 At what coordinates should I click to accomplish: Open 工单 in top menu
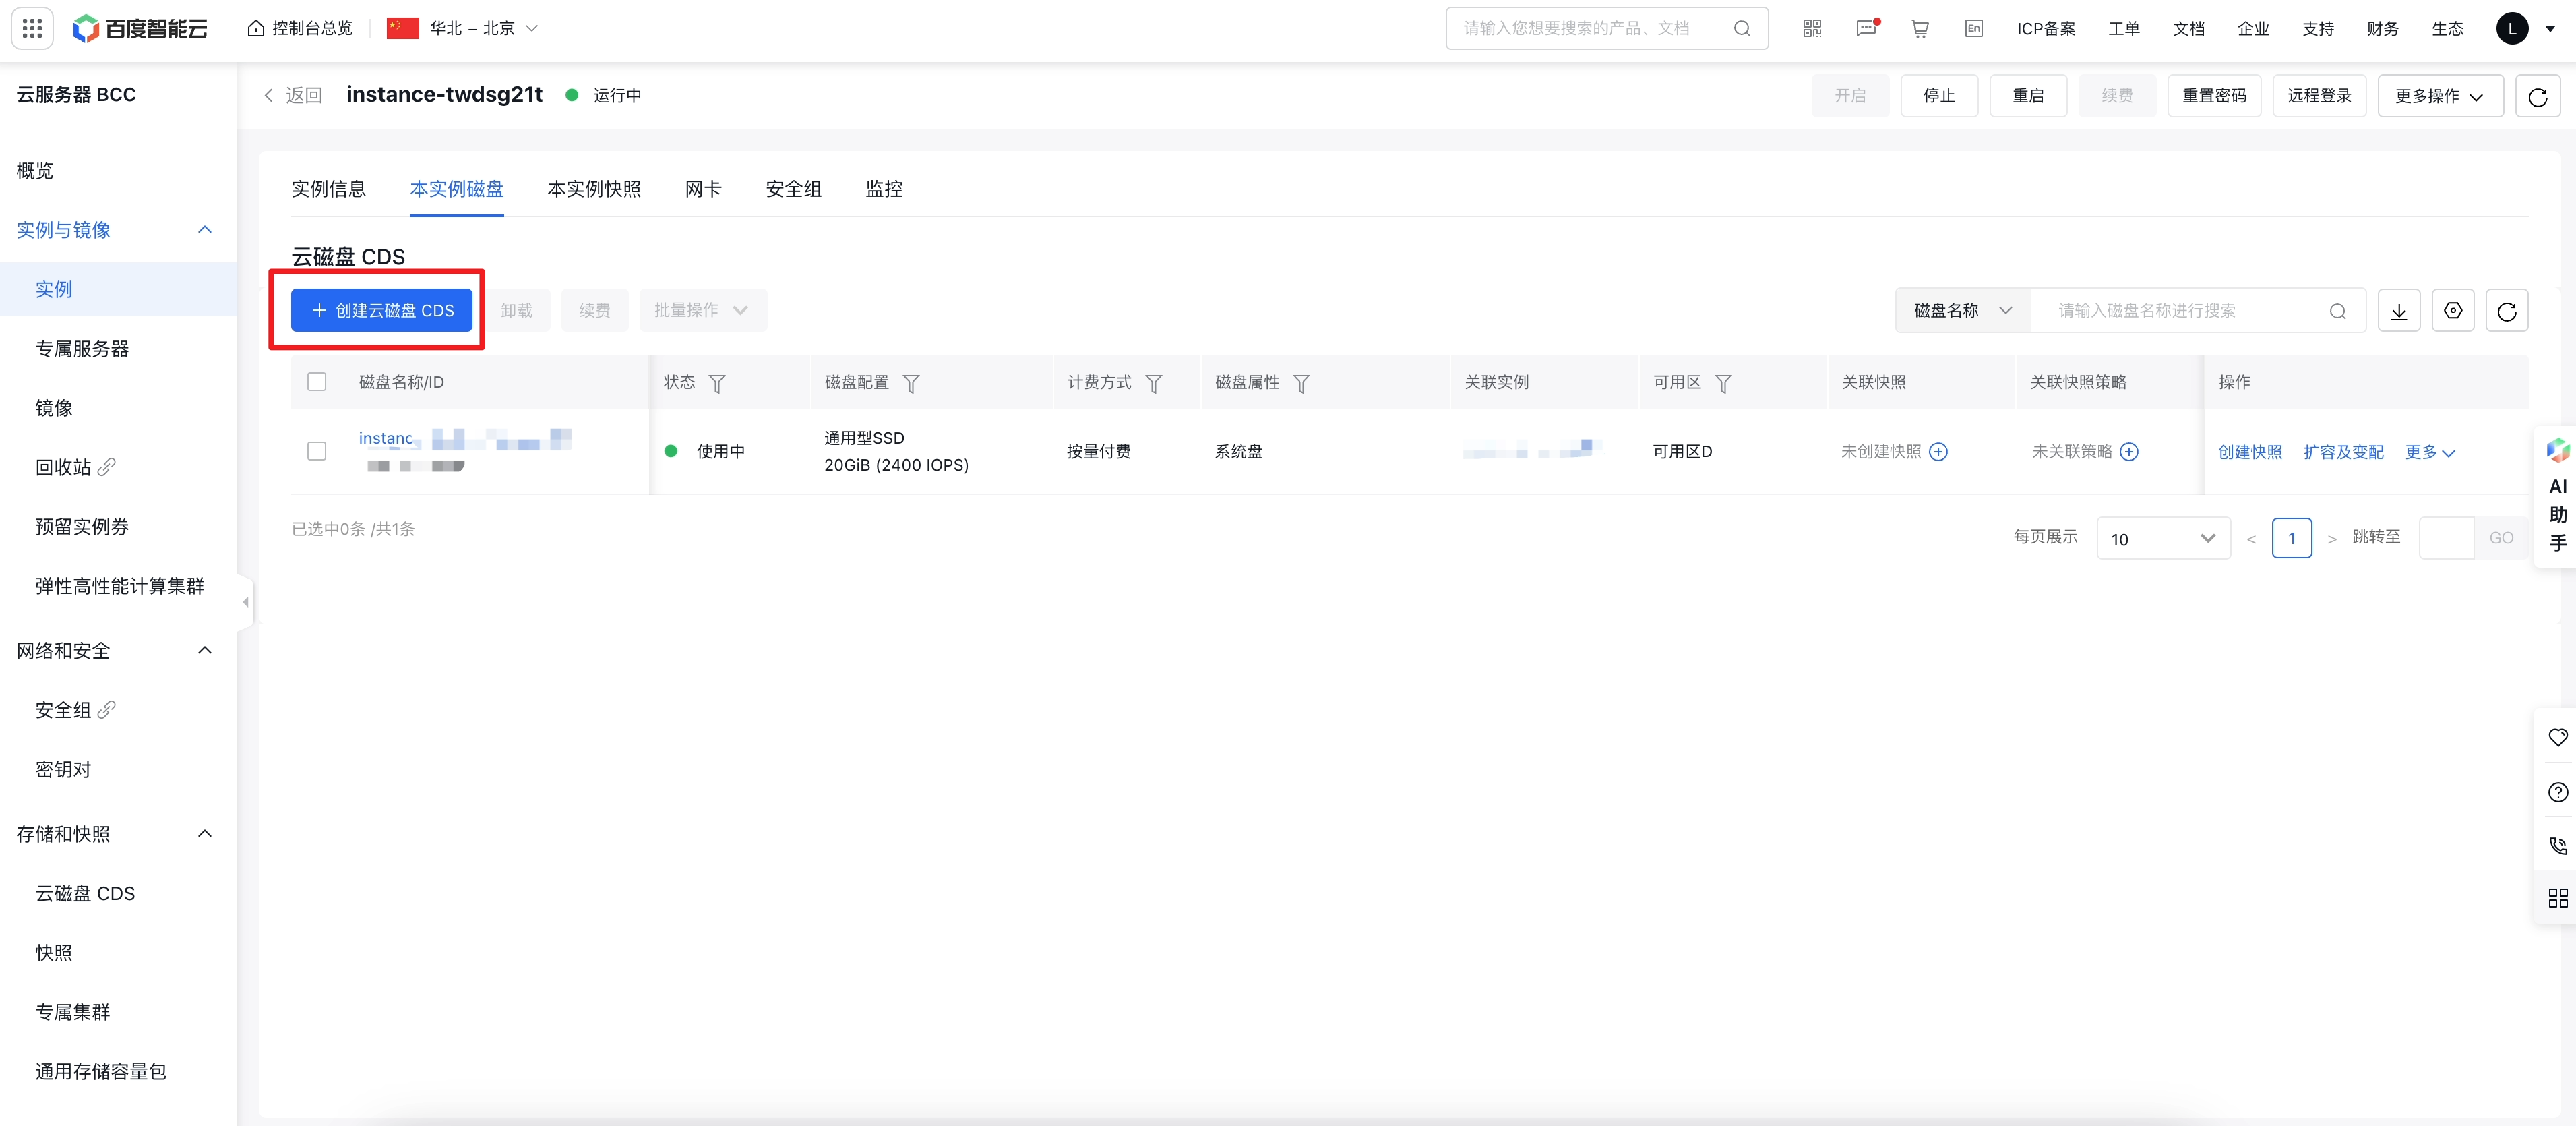(x=2124, y=29)
